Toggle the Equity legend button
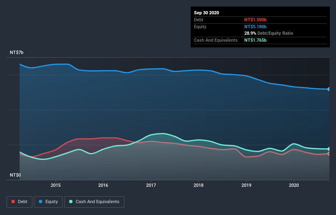The width and height of the screenshot is (336, 215). pyautogui.click(x=48, y=202)
